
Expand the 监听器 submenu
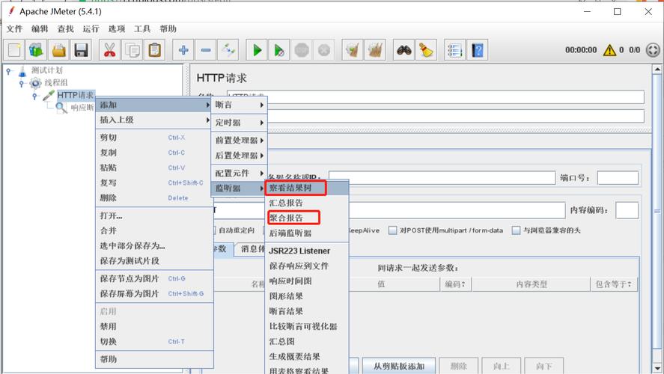coord(240,188)
